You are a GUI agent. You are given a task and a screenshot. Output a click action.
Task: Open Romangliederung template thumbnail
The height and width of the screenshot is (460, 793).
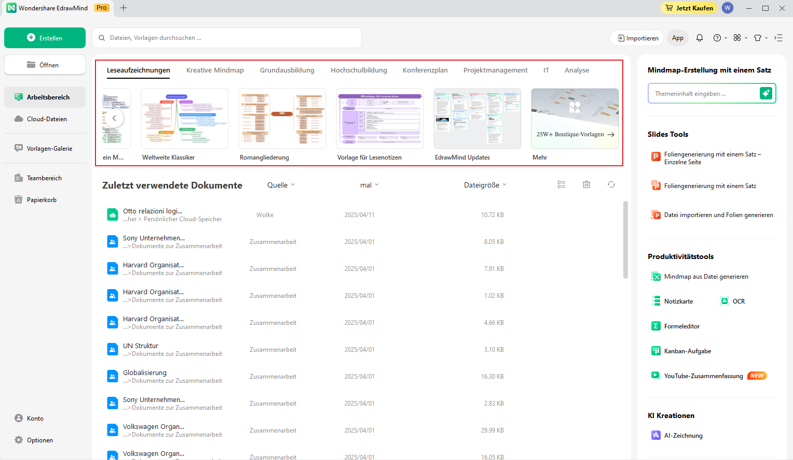[282, 119]
